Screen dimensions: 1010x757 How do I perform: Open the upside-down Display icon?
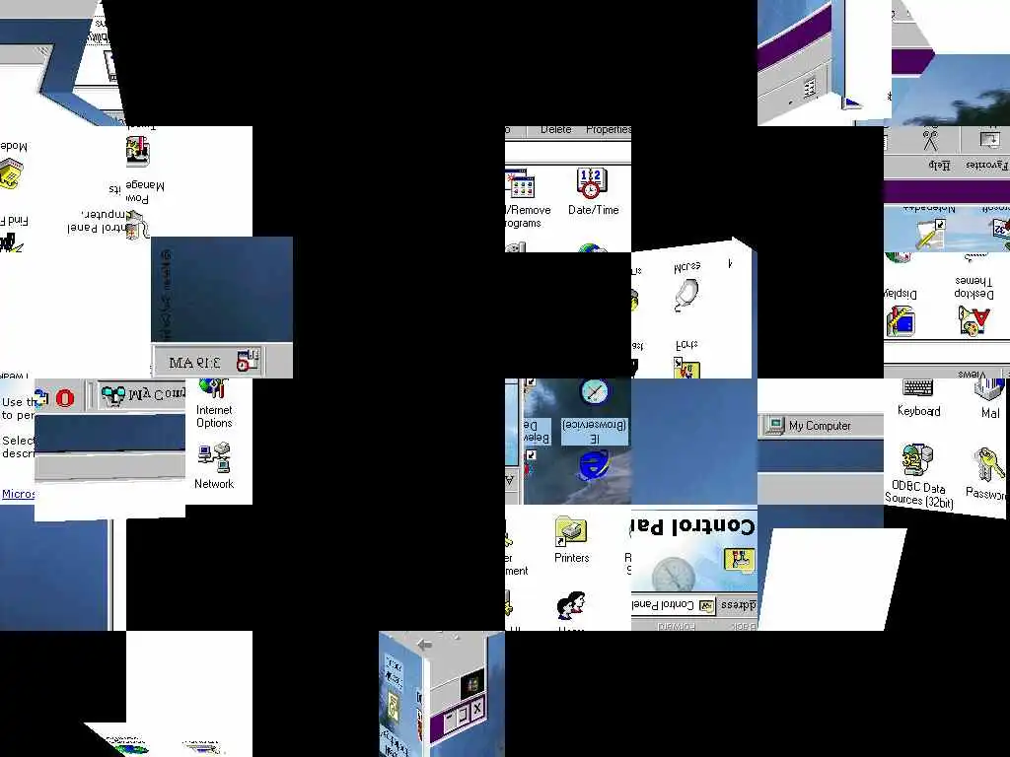pos(900,312)
